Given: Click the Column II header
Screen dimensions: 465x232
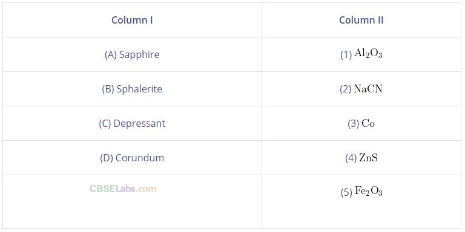Looking at the screenshot, I should tap(361, 20).
